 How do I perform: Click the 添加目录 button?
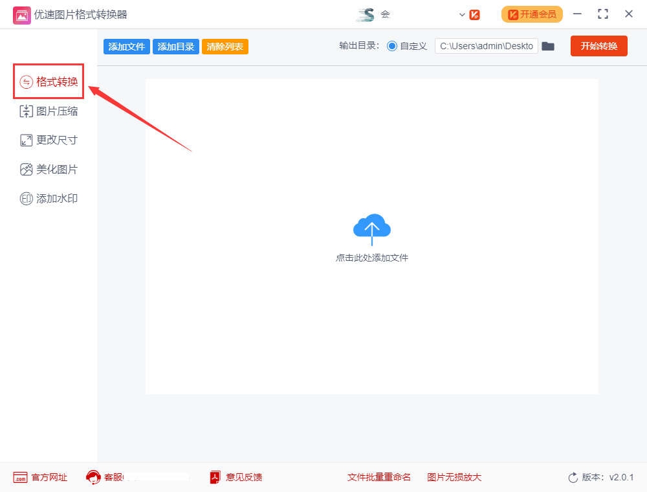coord(176,47)
